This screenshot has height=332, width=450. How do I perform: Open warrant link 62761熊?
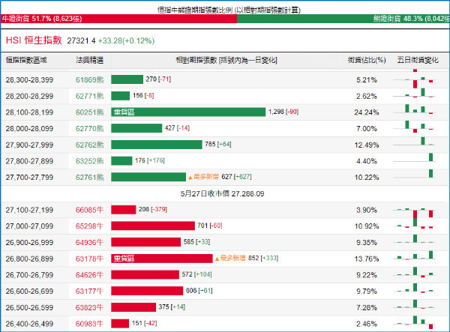pos(89,177)
